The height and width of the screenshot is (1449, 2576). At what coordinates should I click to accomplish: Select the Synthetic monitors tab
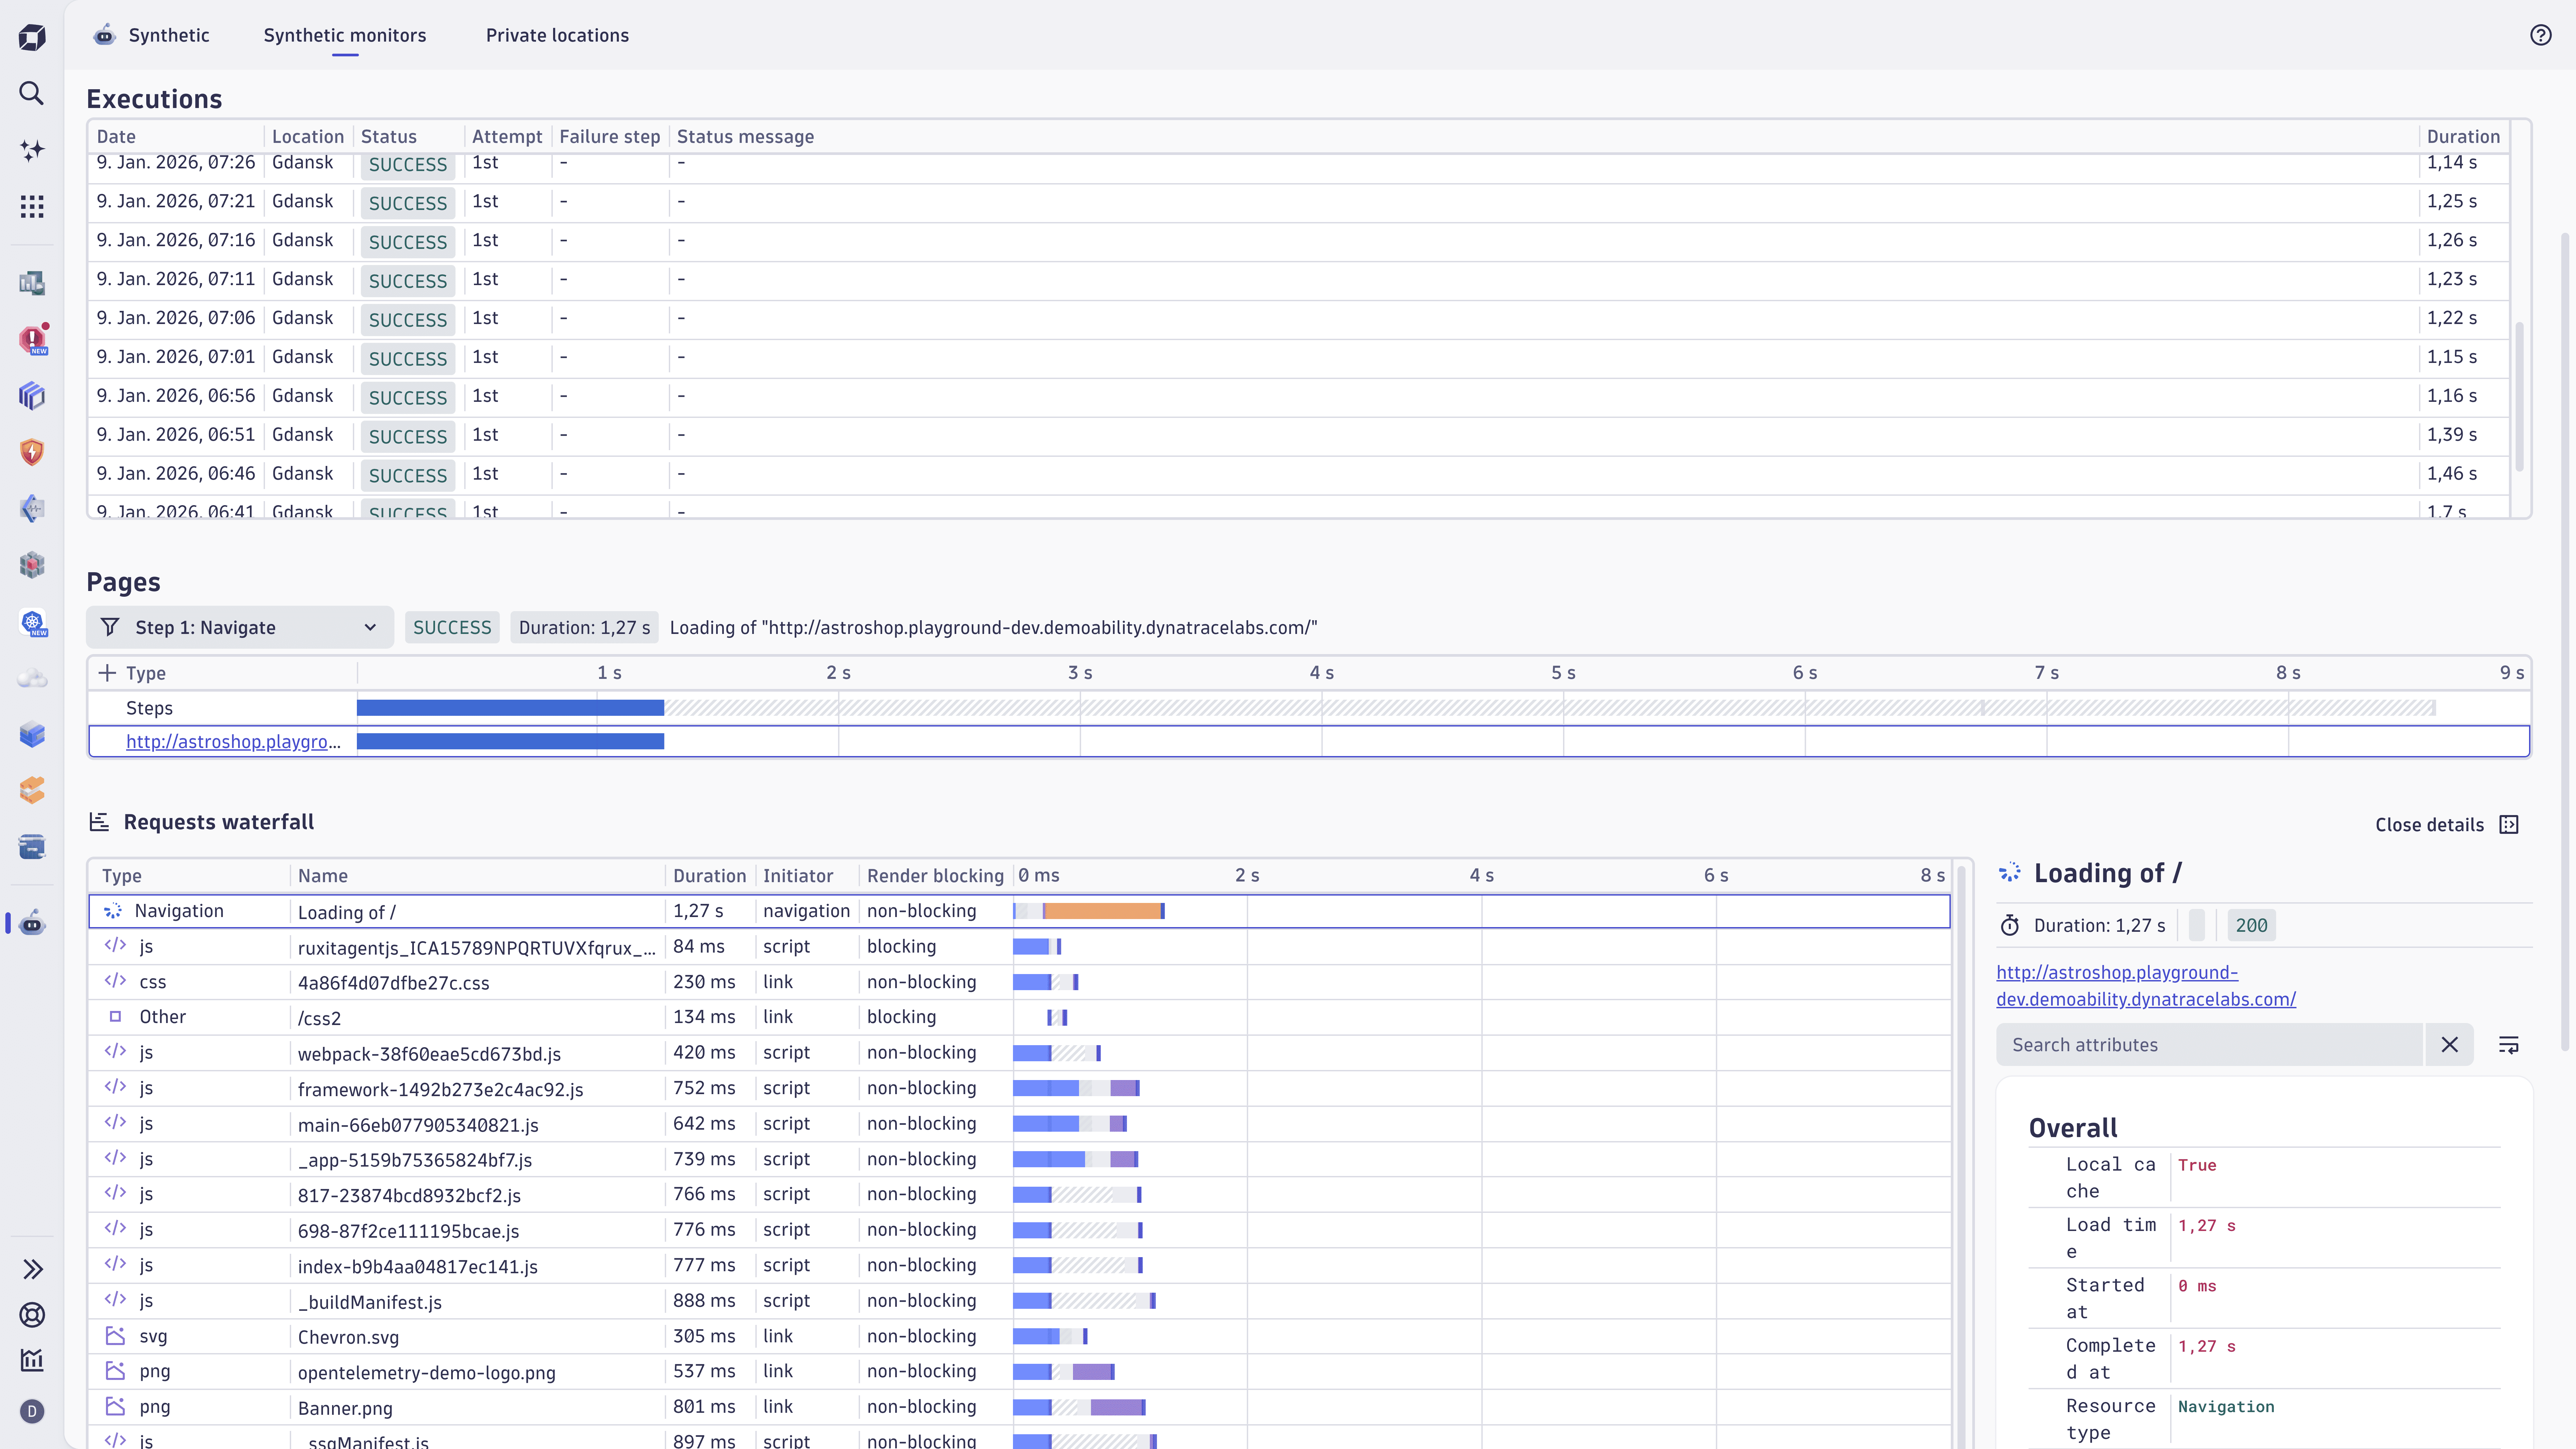coord(345,35)
